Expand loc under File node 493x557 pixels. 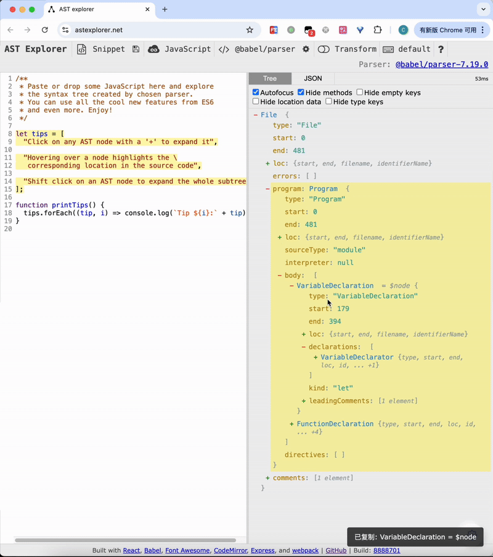[268, 163]
